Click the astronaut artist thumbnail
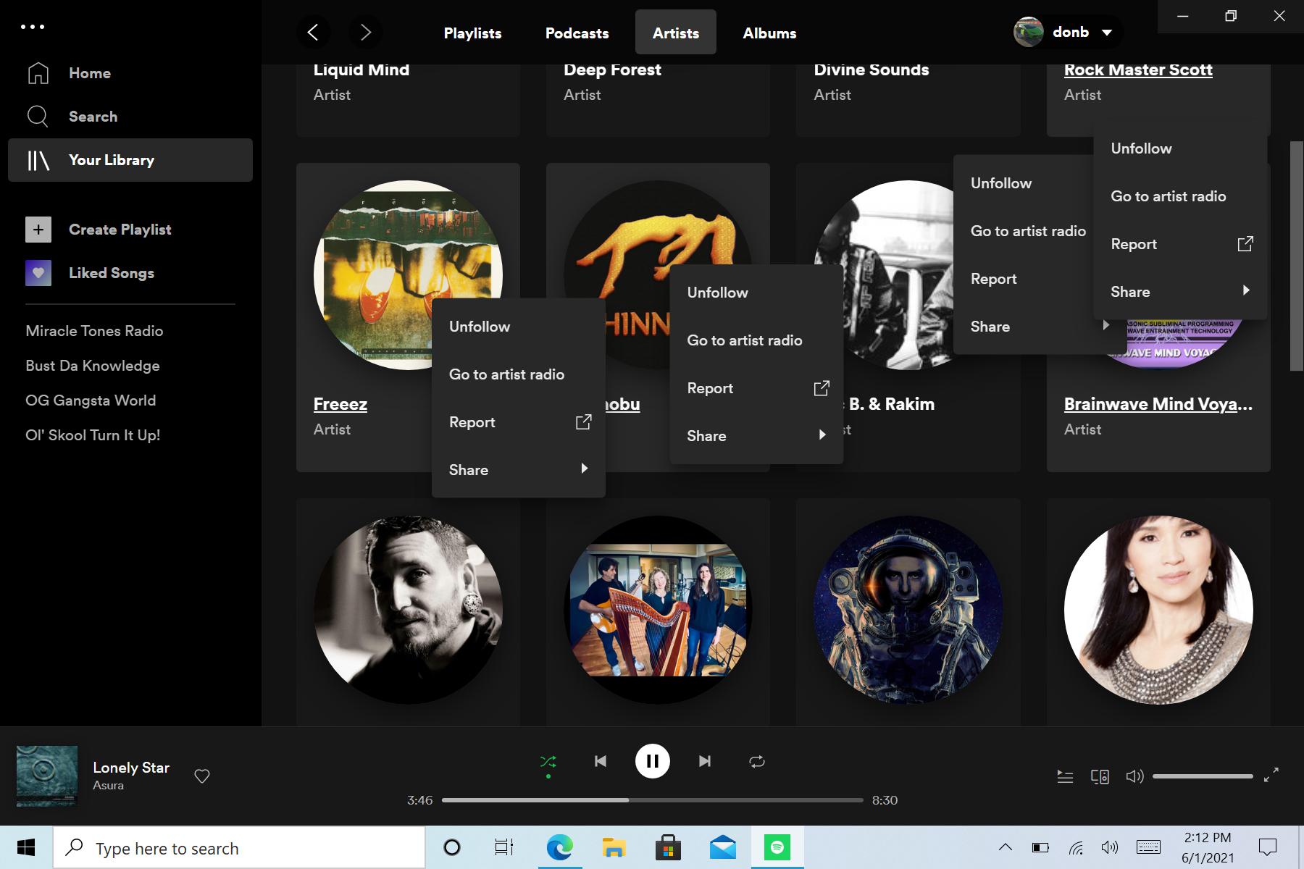Viewport: 1304px width, 869px height. pos(908,610)
